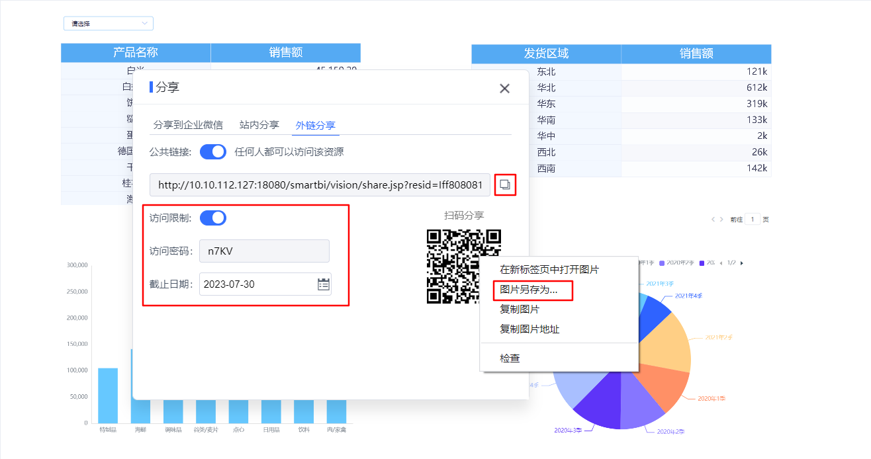Toggle the 访问限制 switch

coord(213,218)
